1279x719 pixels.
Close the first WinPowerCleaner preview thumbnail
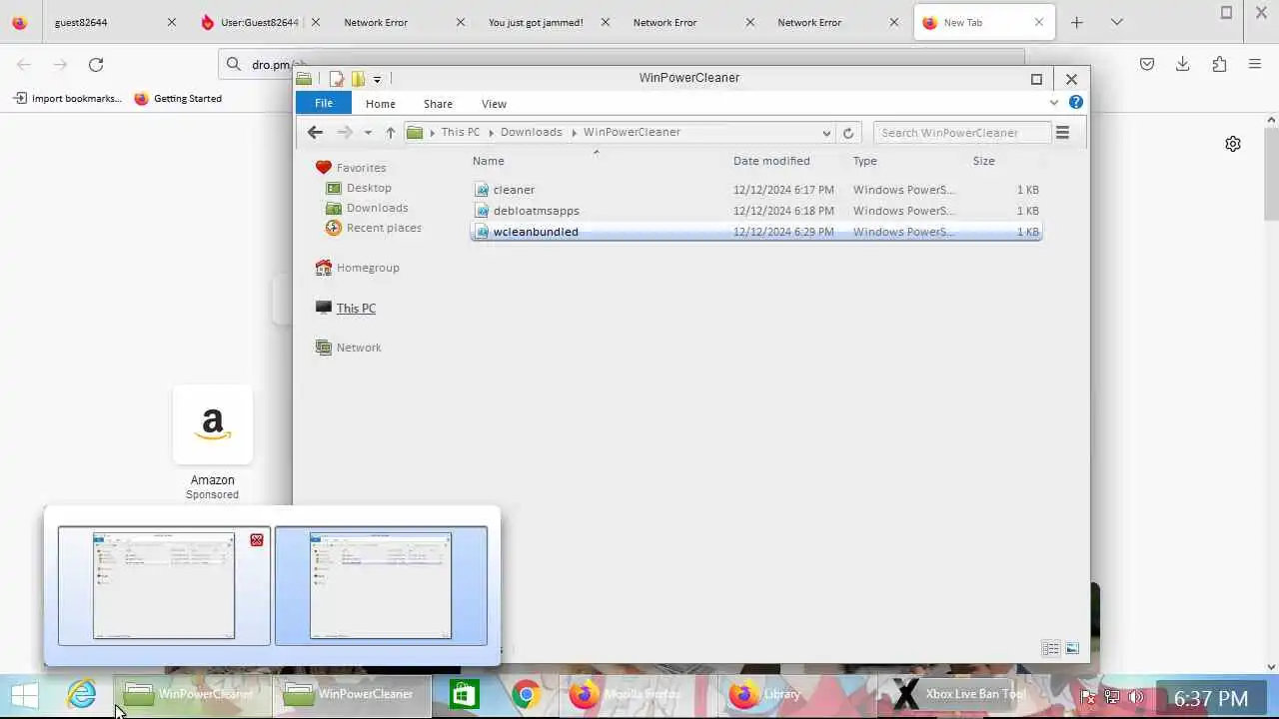point(257,539)
